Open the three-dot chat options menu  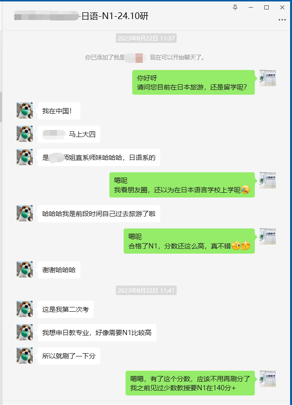click(x=282, y=20)
